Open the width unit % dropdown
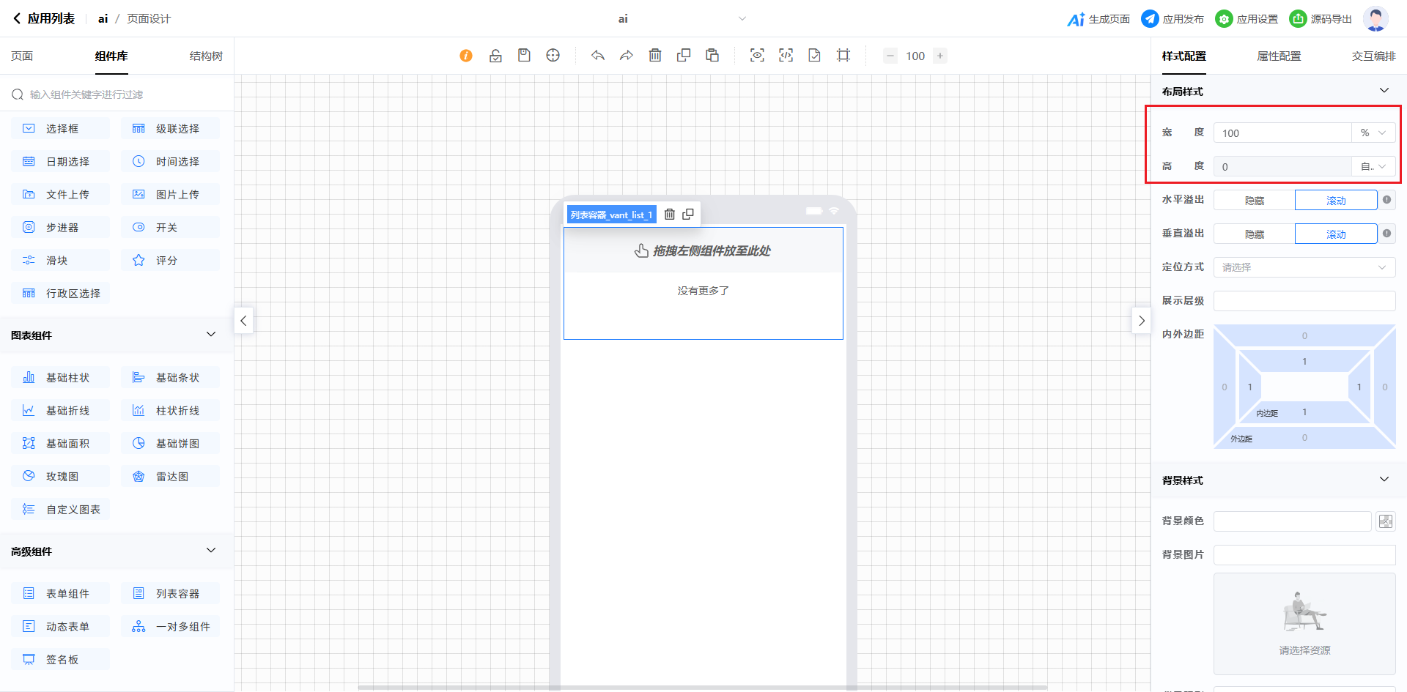1407x692 pixels. 1373,133
